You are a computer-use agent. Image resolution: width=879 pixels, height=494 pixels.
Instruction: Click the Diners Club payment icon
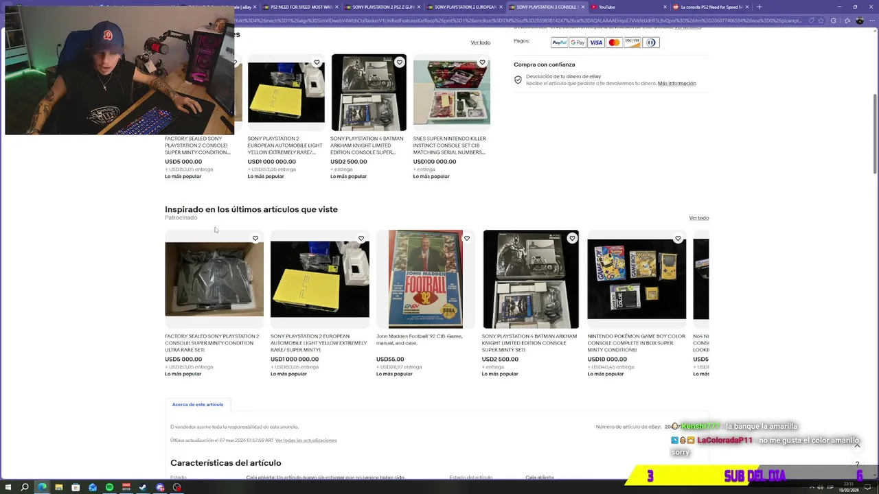tap(651, 43)
